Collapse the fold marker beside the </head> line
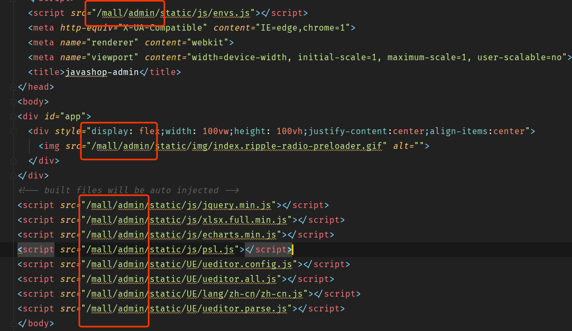This screenshot has height=331, width=572. 13,87
